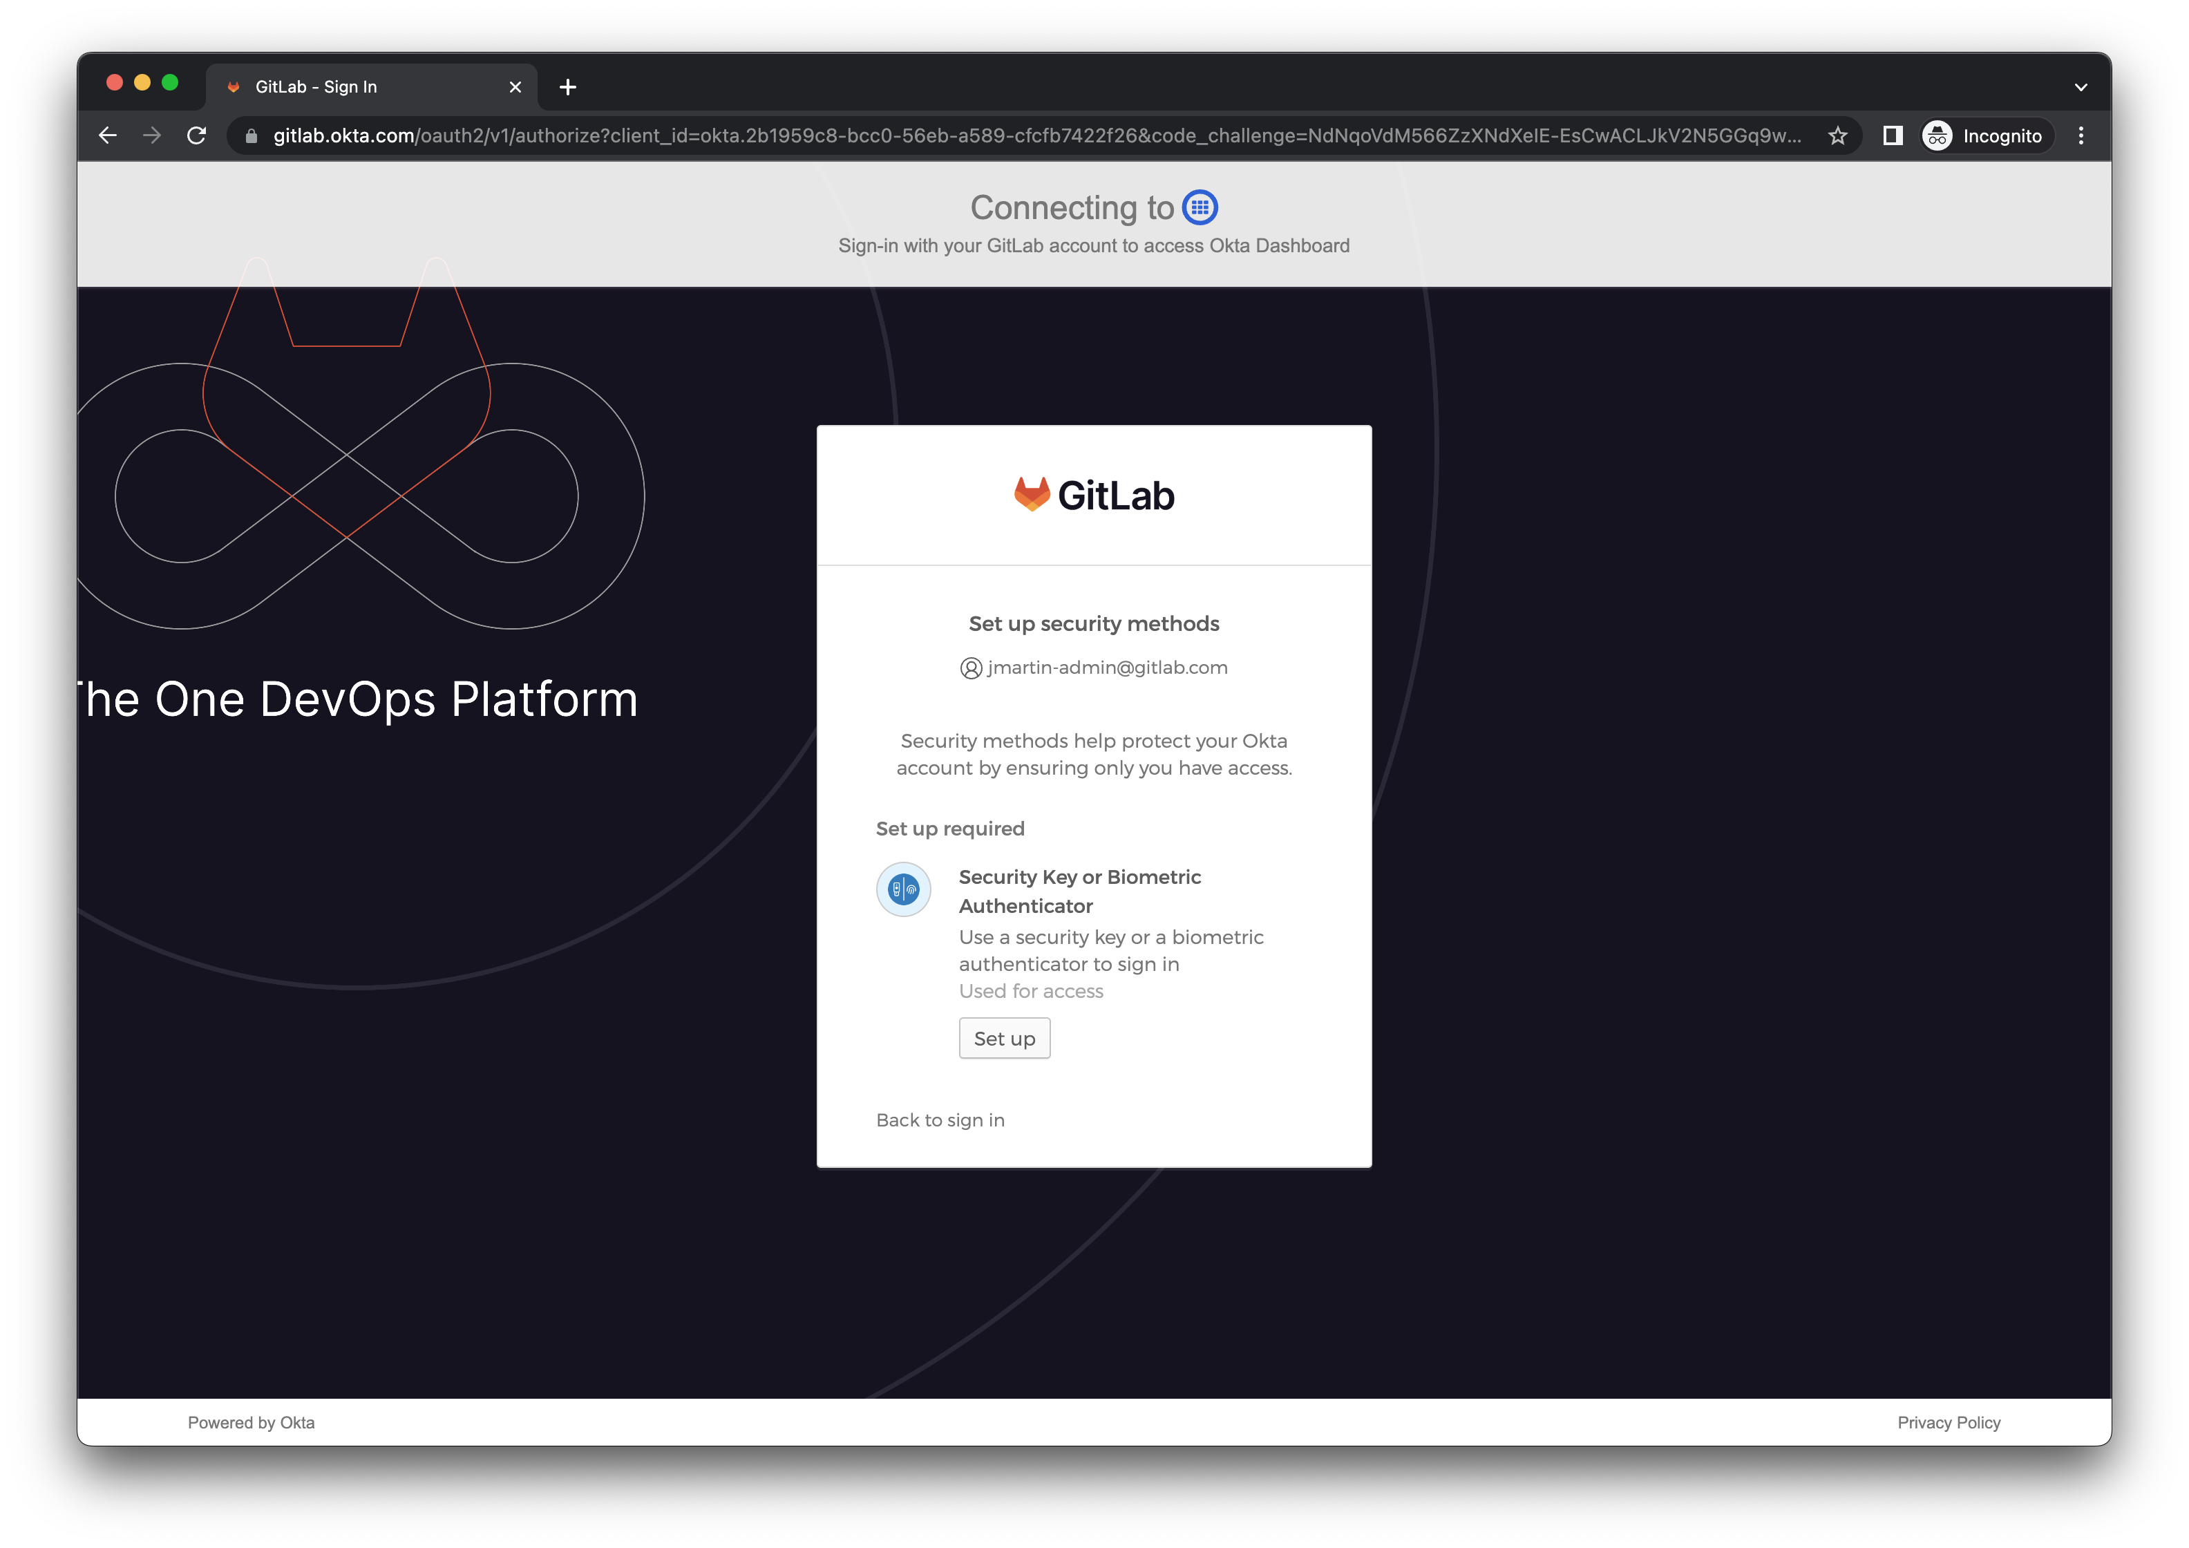Screen dimensions: 2189x1548
Task: Close the GitLab Sign In tab
Action: [x=515, y=87]
